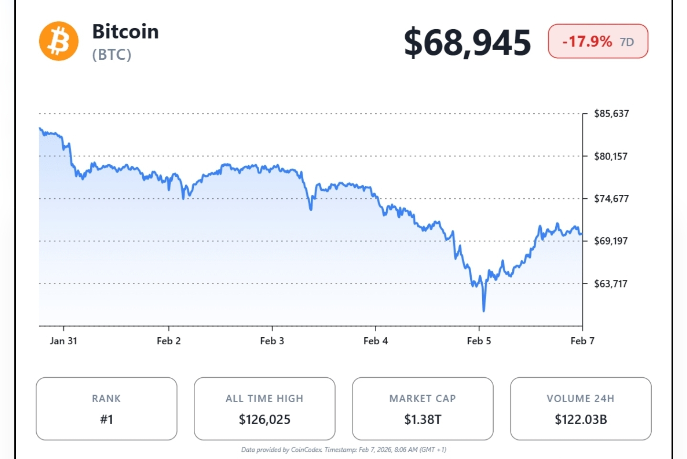Click the orange Bitcoin logo icon
This screenshot has height=459, width=687.
(59, 41)
